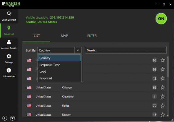This screenshot has height=122, width=174.
Task: Click the Cleveland server count 1
Action: (155, 96)
